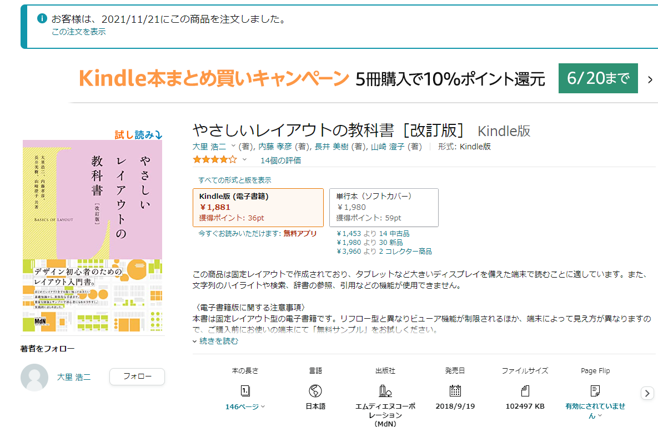Open '¥1,980 より 30 新品' offers link
The height and width of the screenshot is (427, 658).
point(370,243)
